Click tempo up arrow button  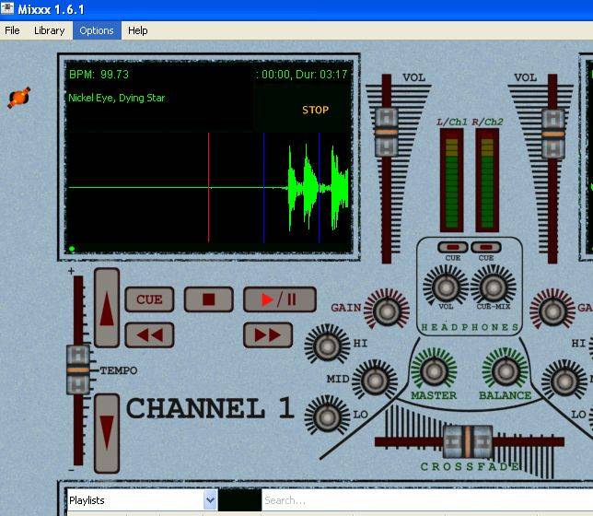(107, 308)
